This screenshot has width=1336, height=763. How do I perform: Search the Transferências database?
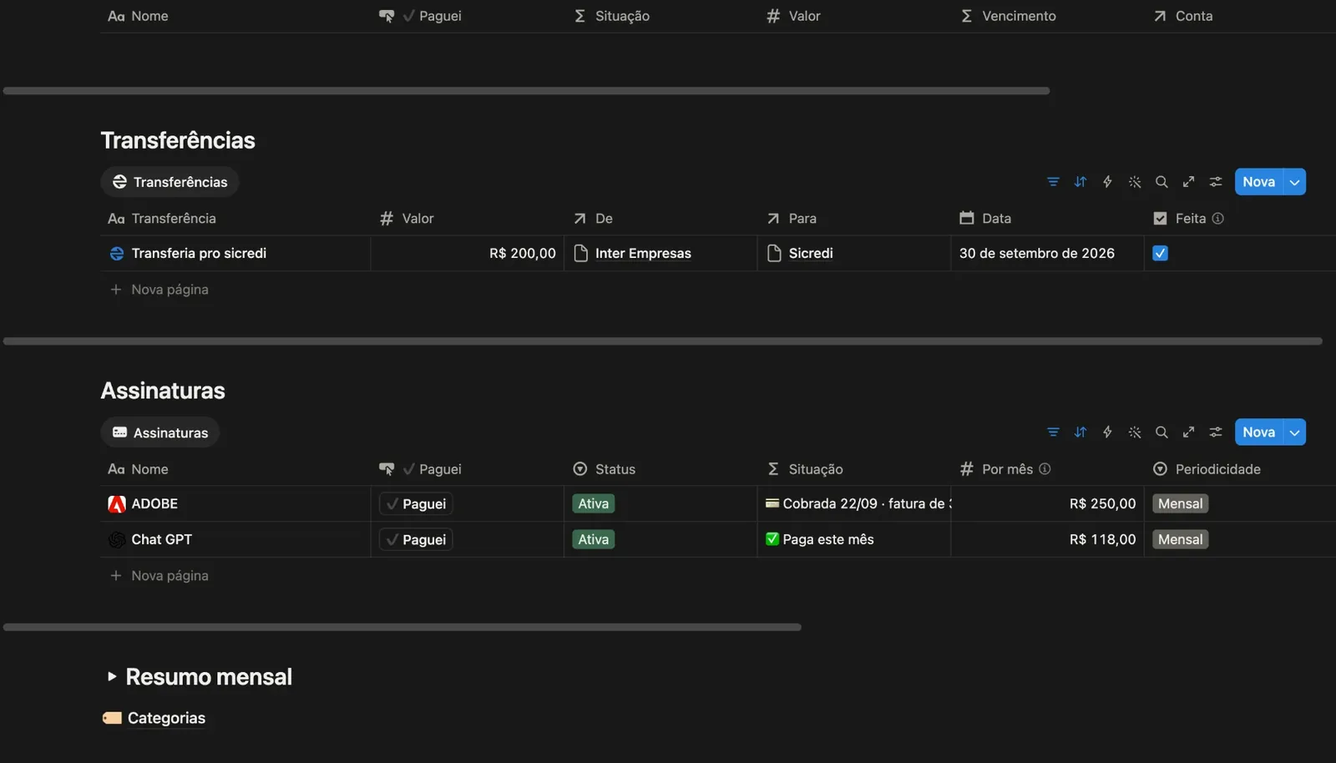[x=1161, y=182]
